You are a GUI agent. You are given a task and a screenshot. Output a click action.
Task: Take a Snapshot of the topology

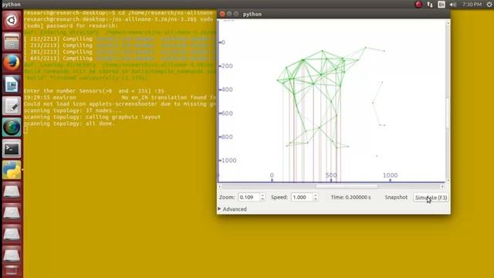point(396,197)
